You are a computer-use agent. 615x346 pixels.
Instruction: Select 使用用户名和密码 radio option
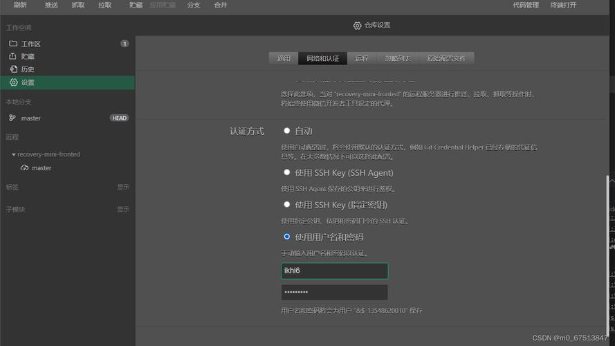[x=286, y=237]
